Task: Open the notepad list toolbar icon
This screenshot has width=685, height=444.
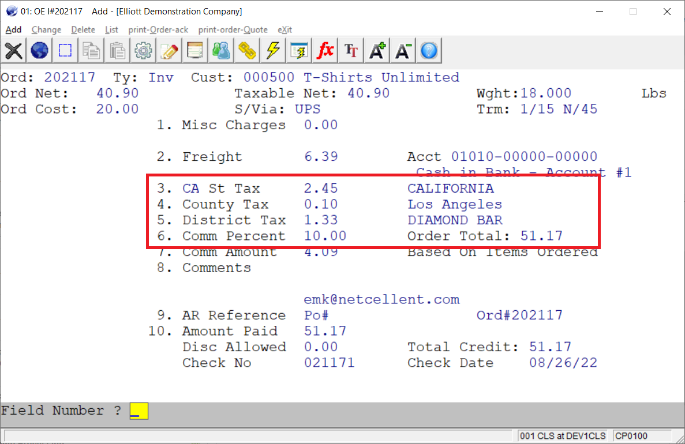Action: [195, 51]
